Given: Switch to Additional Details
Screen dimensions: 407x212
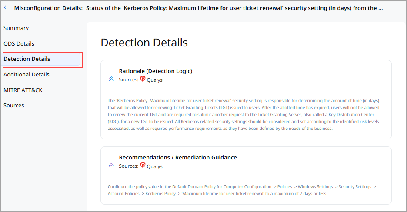Looking at the screenshot, I should pyautogui.click(x=27, y=75).
